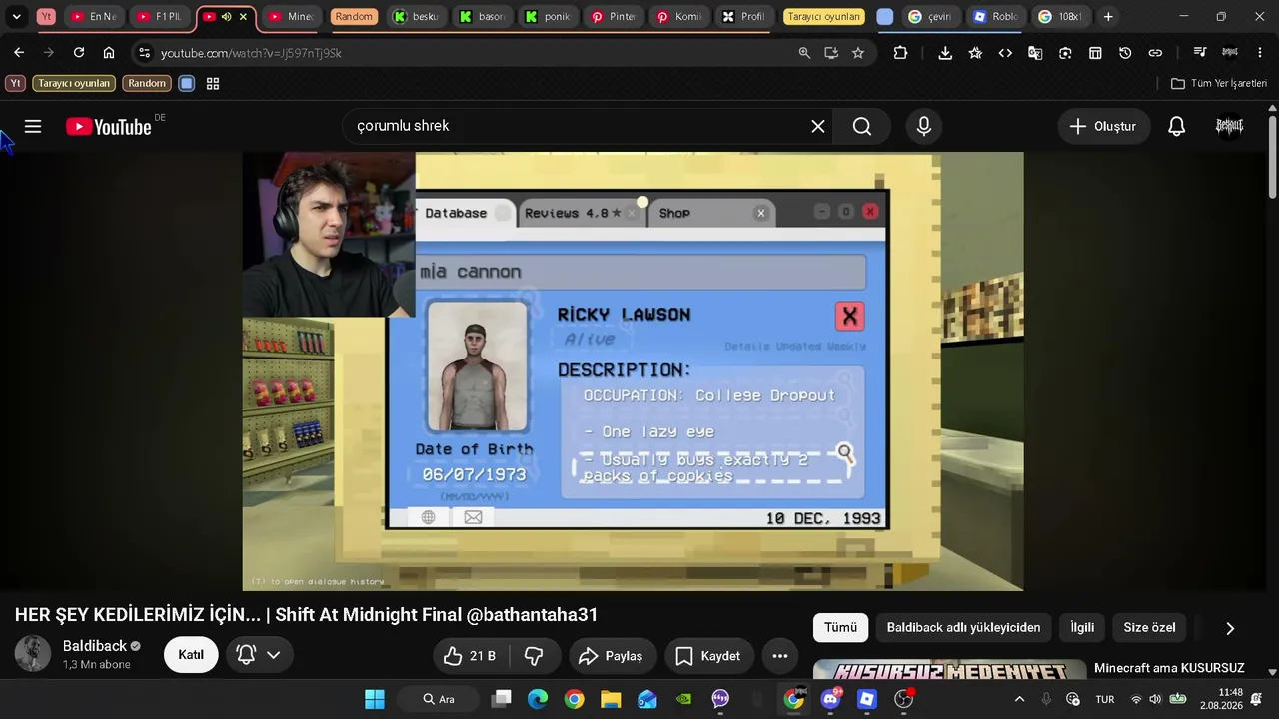Open the Yt bookmark on the bookmarks bar
This screenshot has width=1279, height=719.
(x=15, y=84)
